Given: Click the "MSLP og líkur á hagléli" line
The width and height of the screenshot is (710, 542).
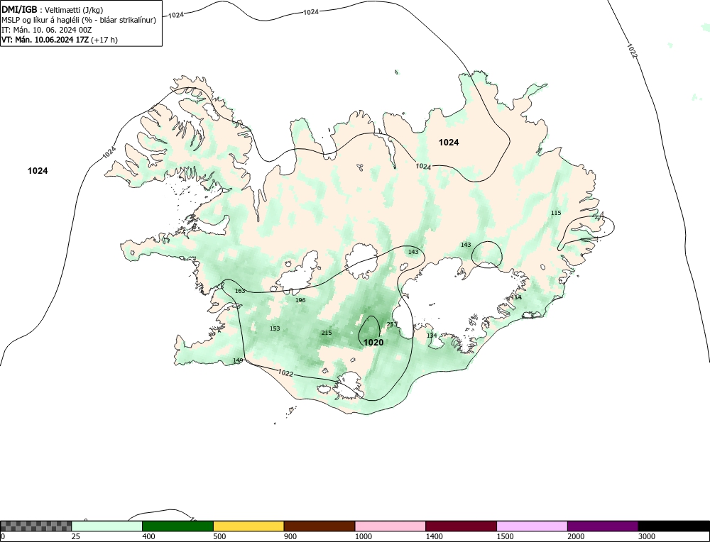Looking at the screenshot, I should pos(79,20).
